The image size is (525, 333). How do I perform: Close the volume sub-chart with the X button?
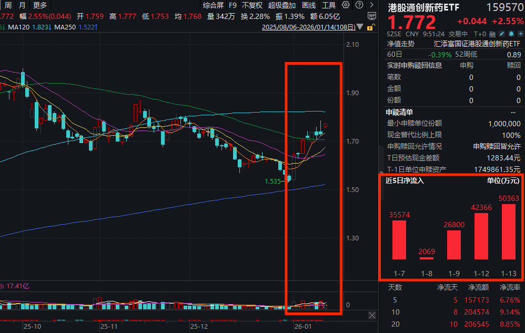click(x=372, y=315)
